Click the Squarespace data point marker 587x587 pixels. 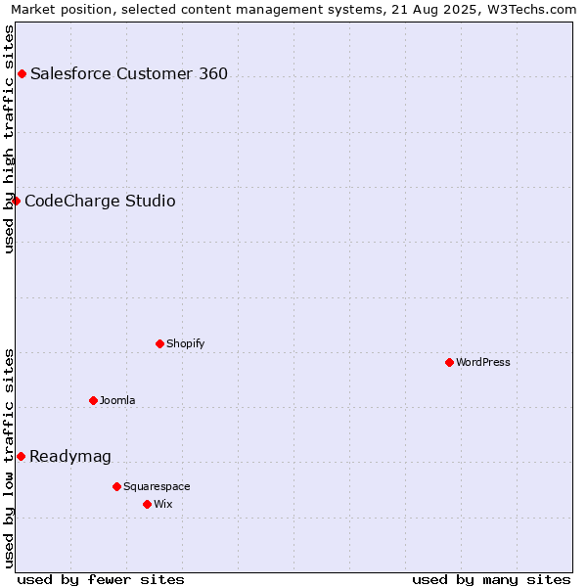click(x=116, y=486)
